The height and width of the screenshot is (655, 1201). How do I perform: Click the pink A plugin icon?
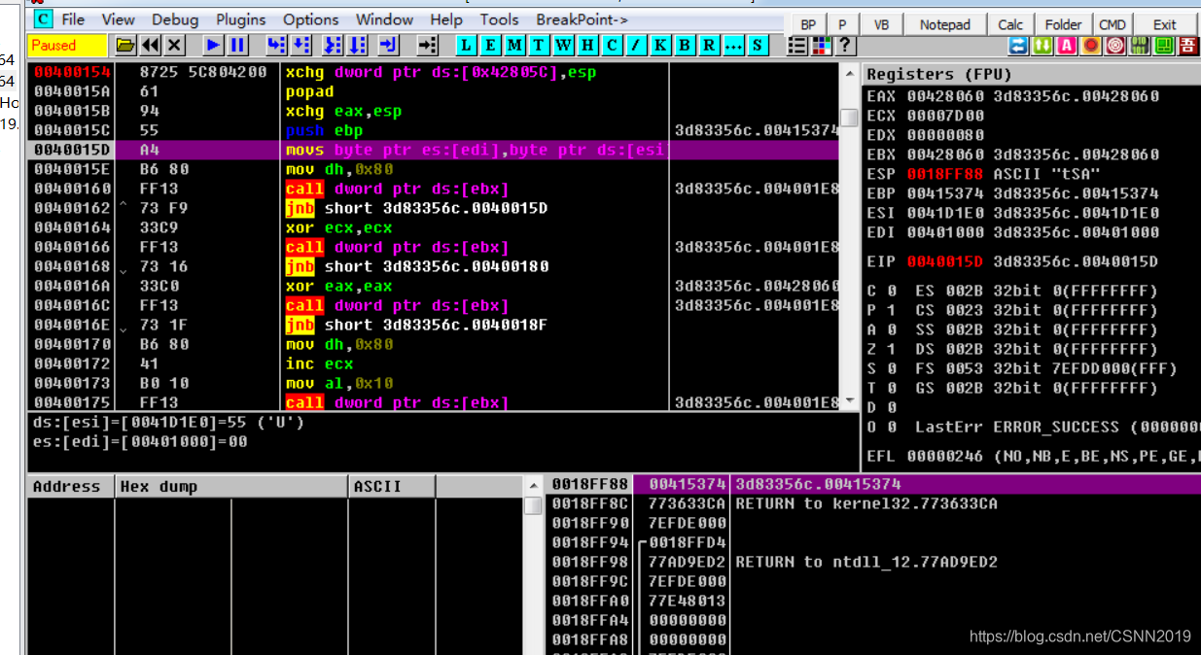coord(1067,45)
